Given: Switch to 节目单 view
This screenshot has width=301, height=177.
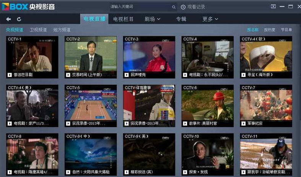Looking at the screenshot, I should tap(286, 30).
